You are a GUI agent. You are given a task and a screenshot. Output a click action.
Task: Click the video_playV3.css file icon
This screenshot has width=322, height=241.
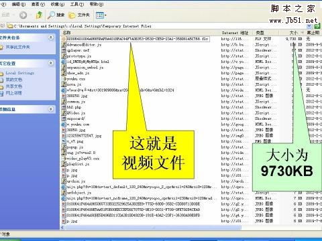click(x=64, y=159)
